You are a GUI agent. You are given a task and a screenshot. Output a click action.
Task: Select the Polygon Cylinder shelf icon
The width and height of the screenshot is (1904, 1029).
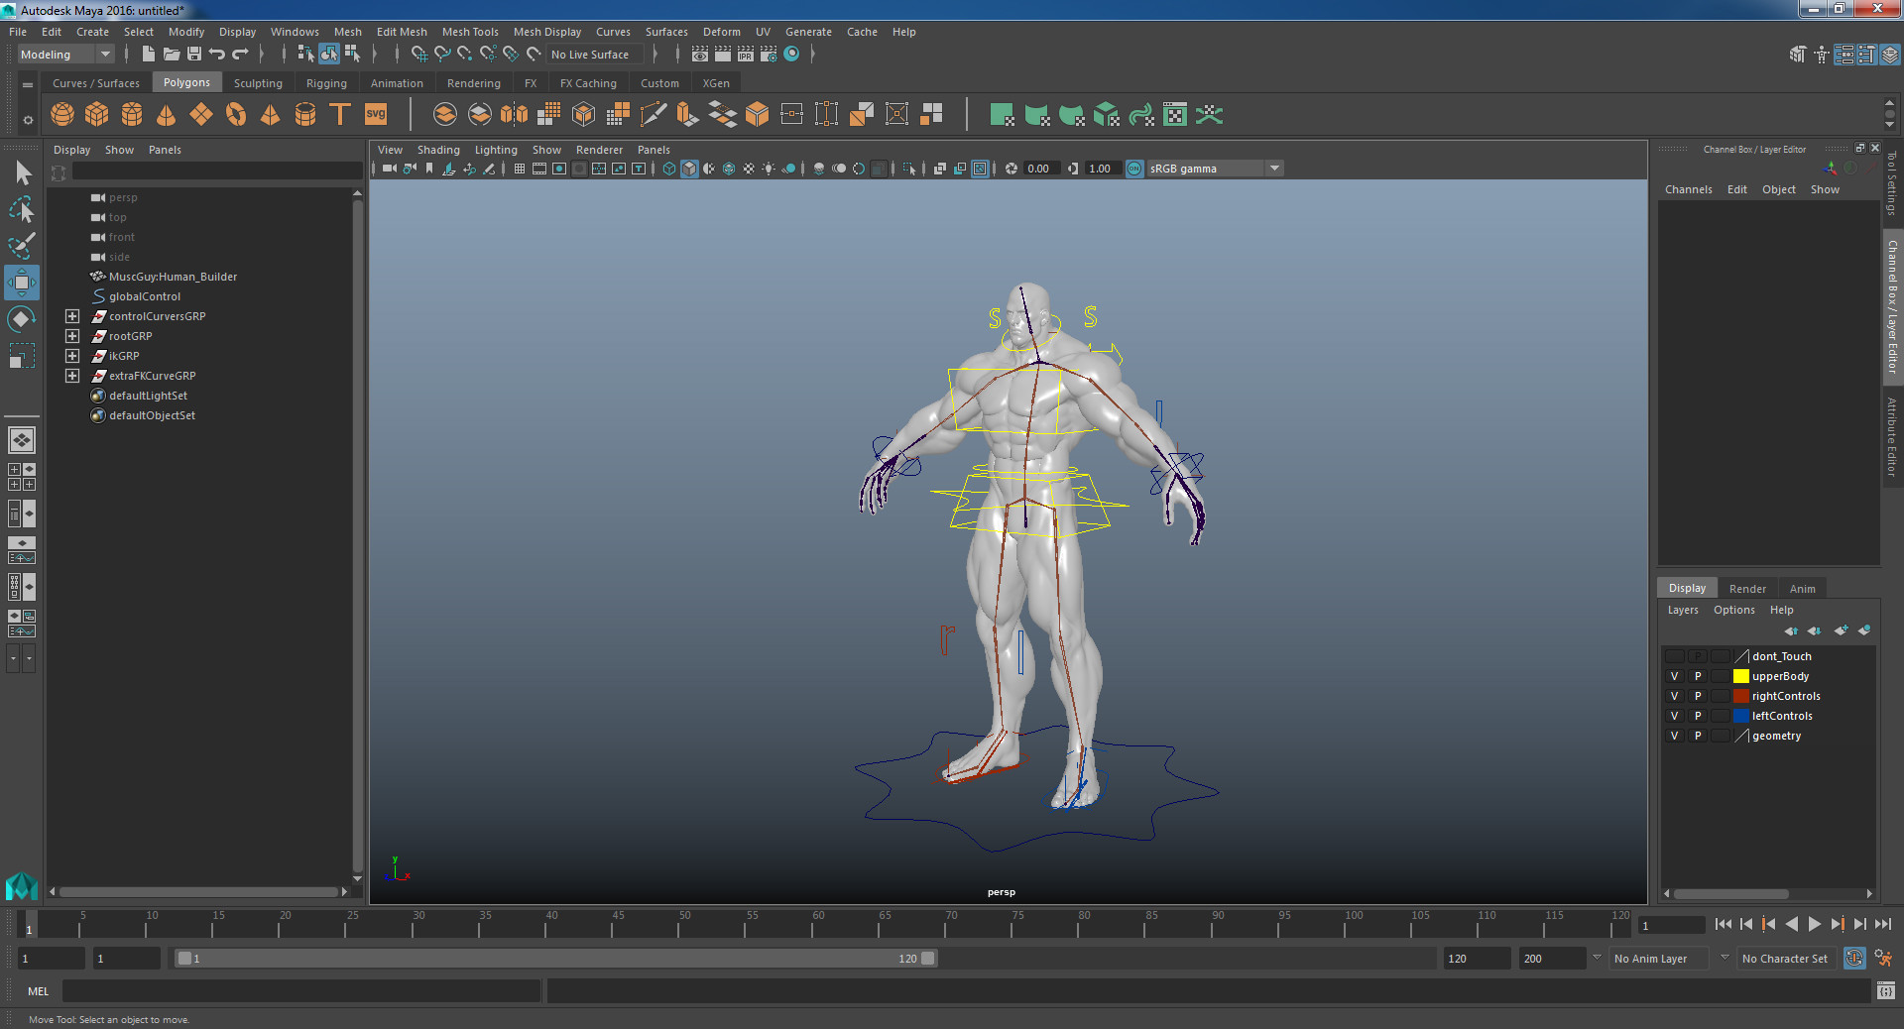click(132, 114)
